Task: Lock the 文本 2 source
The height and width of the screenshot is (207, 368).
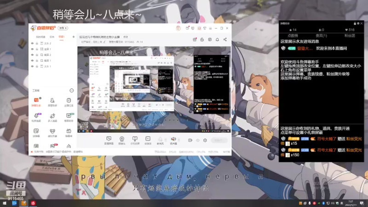Action: point(37,43)
